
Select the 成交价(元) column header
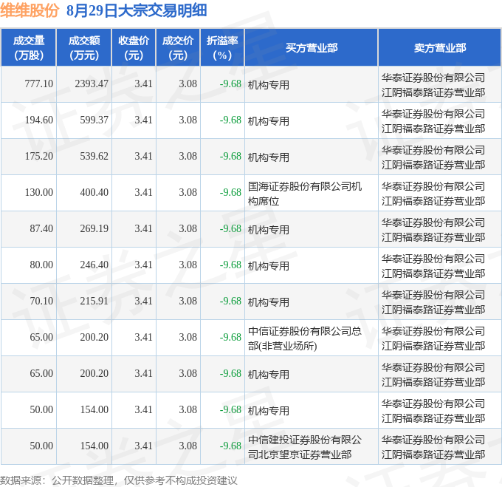[178, 48]
